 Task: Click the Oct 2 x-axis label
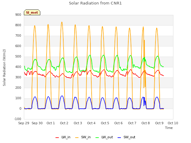point(64,123)
